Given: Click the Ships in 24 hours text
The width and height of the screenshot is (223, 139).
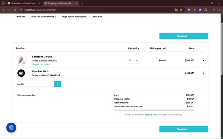Looking at the screenshot, I should (x=41, y=64).
